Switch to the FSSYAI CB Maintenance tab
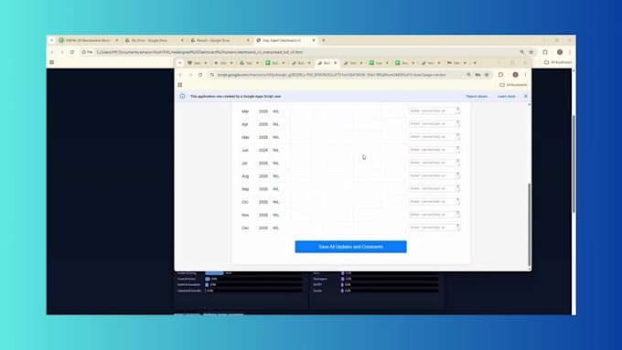The width and height of the screenshot is (622, 350). click(89, 40)
